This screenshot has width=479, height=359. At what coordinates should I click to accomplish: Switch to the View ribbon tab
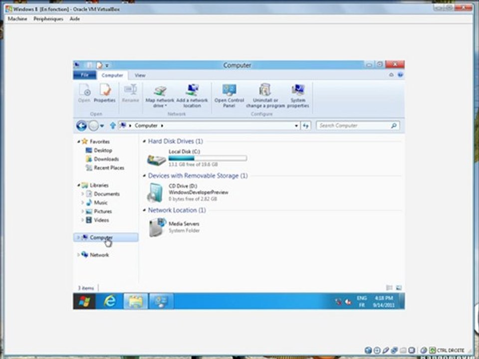(x=140, y=75)
